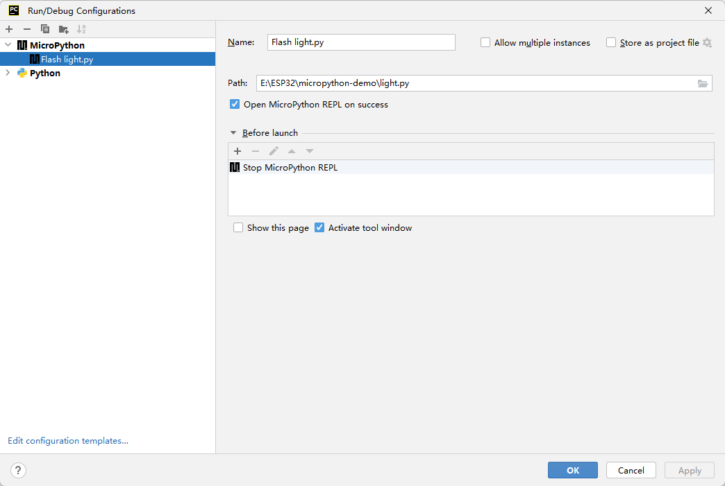Click the Save Configuration to folder icon
This screenshot has height=486, width=725.
tap(63, 29)
